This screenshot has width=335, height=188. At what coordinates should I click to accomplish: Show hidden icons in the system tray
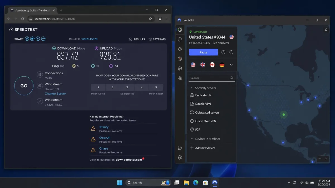(x=289, y=183)
